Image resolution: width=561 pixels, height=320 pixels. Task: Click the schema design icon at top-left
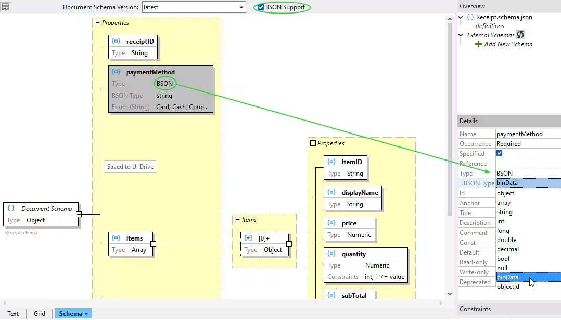point(6,7)
